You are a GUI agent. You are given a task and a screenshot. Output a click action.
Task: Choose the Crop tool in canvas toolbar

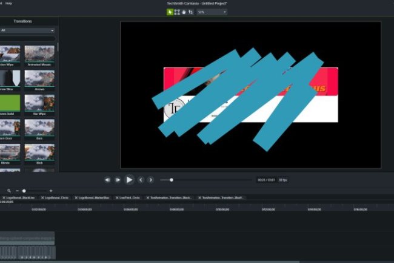(x=191, y=12)
